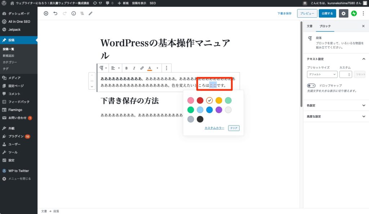Click the blue Publish button
Image resolution: width=369 pixels, height=214 pixels.
[x=327, y=13]
